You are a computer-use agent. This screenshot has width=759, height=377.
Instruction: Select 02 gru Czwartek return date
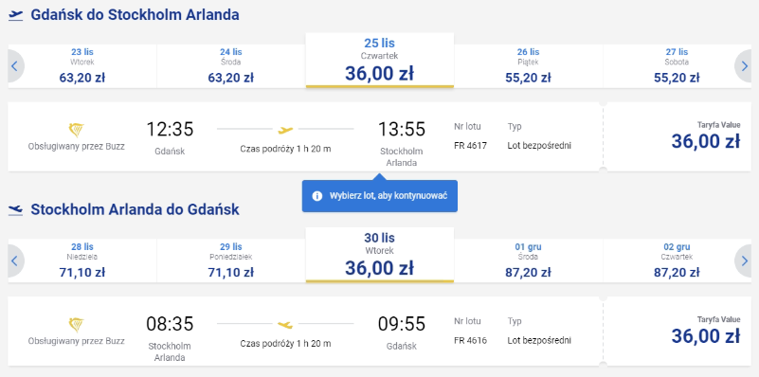[x=677, y=260]
